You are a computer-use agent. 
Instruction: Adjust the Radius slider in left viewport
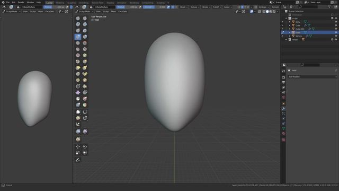(x=54, y=7)
